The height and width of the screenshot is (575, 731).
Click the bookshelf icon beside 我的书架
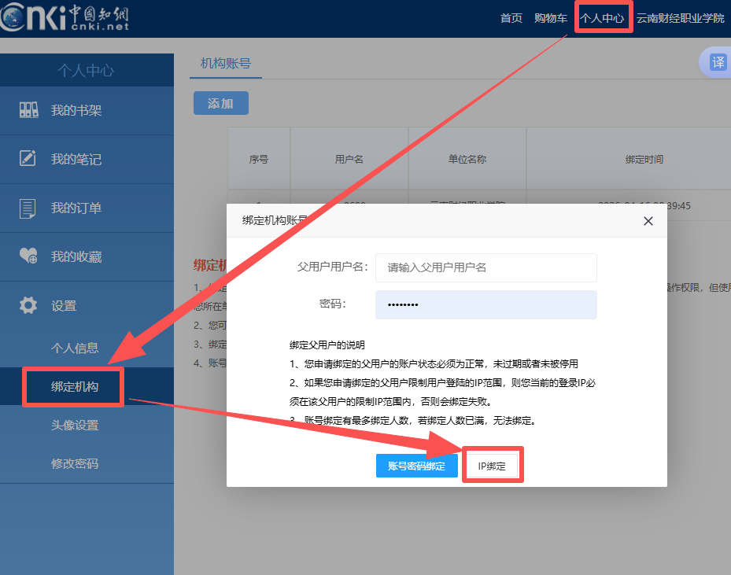coord(28,110)
